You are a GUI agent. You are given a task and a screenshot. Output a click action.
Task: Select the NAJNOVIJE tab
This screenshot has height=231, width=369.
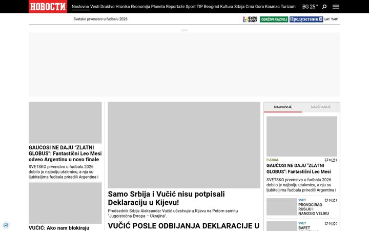283,107
